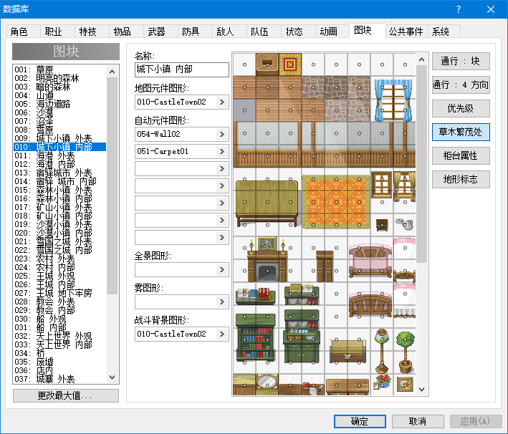Click the tileset list scroll-up arrow

click(x=112, y=72)
